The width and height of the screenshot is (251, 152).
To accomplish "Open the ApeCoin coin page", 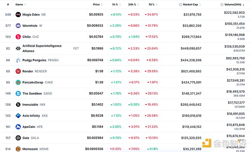I will pyautogui.click(x=28, y=127).
